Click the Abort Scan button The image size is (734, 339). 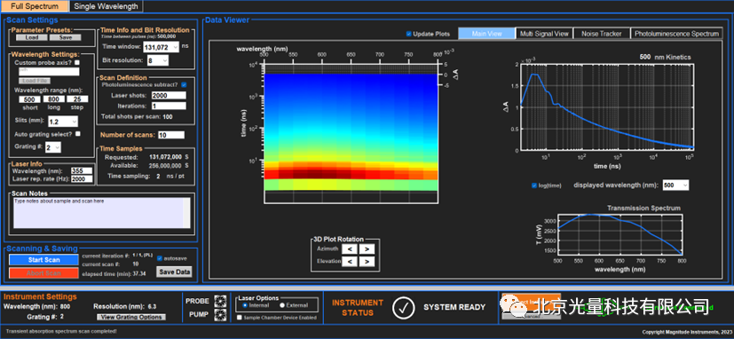[x=44, y=273]
